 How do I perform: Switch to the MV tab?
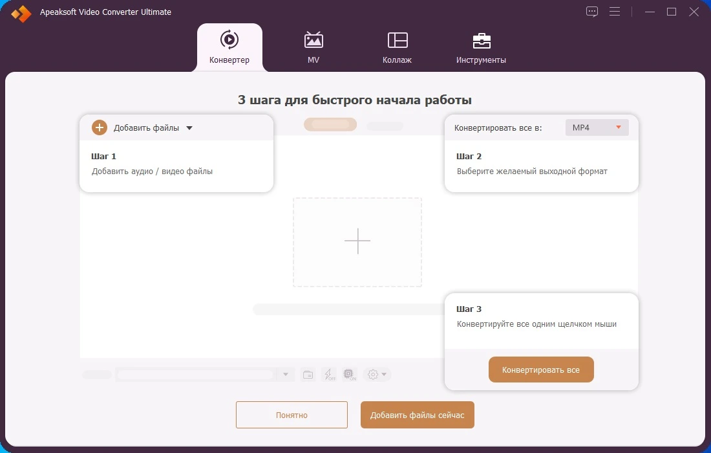pyautogui.click(x=313, y=47)
